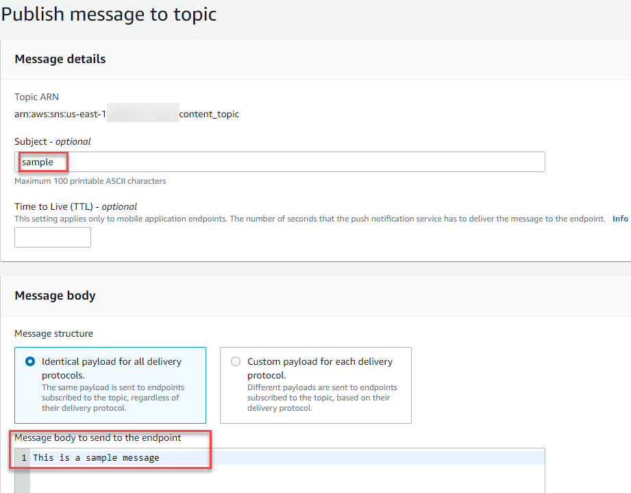Click the Custom payload tile description text

click(x=322, y=398)
